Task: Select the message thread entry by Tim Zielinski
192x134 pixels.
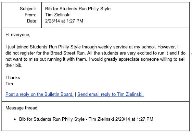Action: tap(86, 119)
